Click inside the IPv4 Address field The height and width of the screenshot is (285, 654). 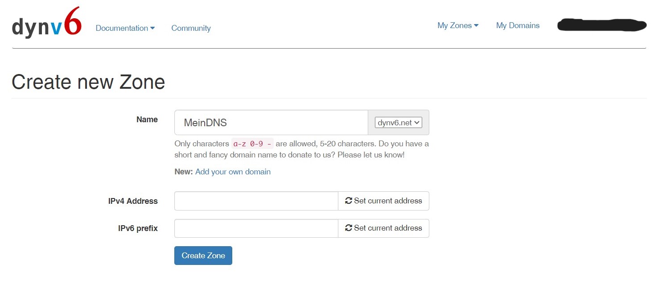(256, 201)
